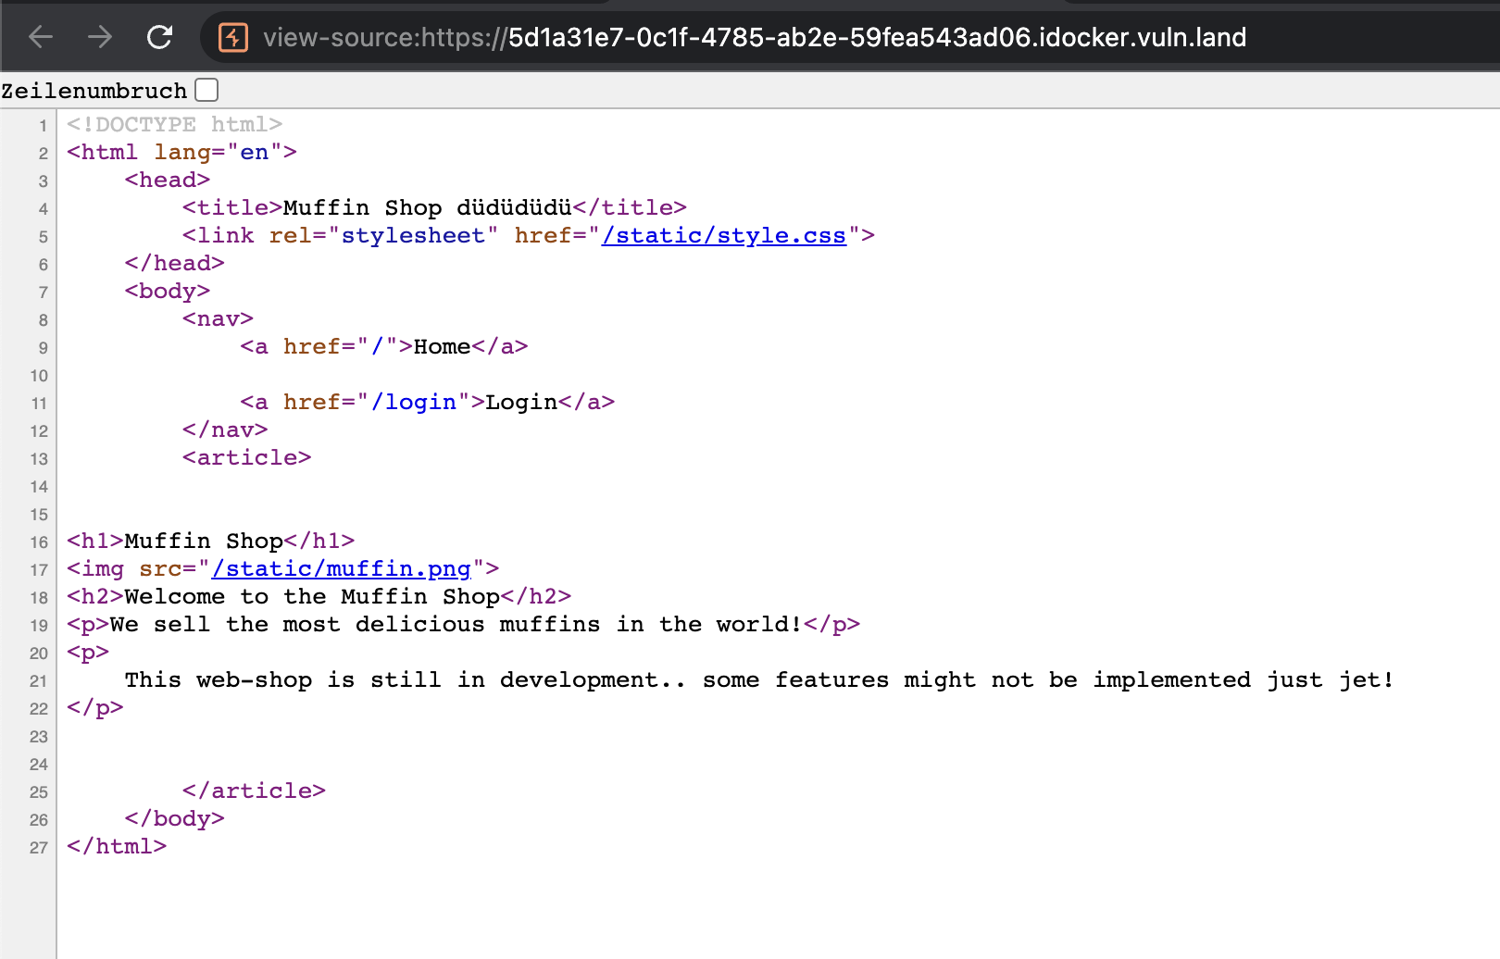The height and width of the screenshot is (959, 1500).
Task: Click the closing html tag on last line
Action: [x=117, y=846]
